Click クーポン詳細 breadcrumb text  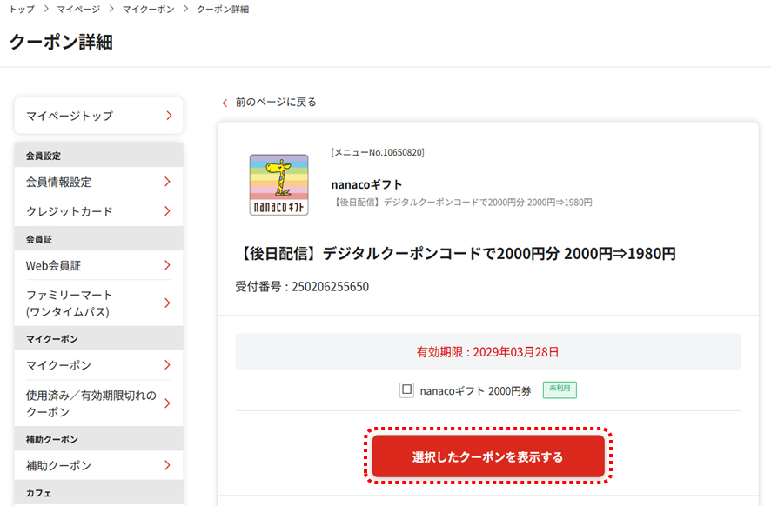(223, 9)
